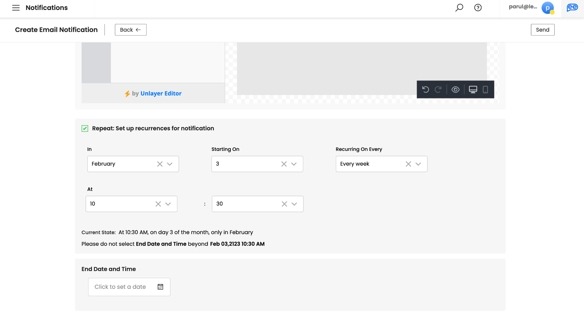The height and width of the screenshot is (316, 584).
Task: Switch editor to mobile view
Action: pyautogui.click(x=485, y=90)
